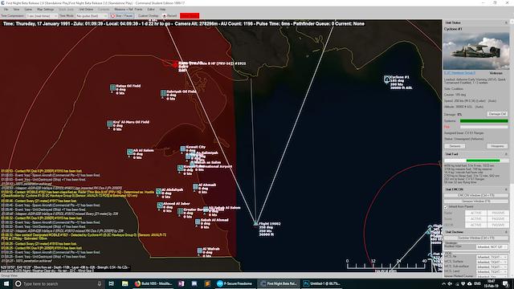Open Windows Start menu

coord(6,283)
